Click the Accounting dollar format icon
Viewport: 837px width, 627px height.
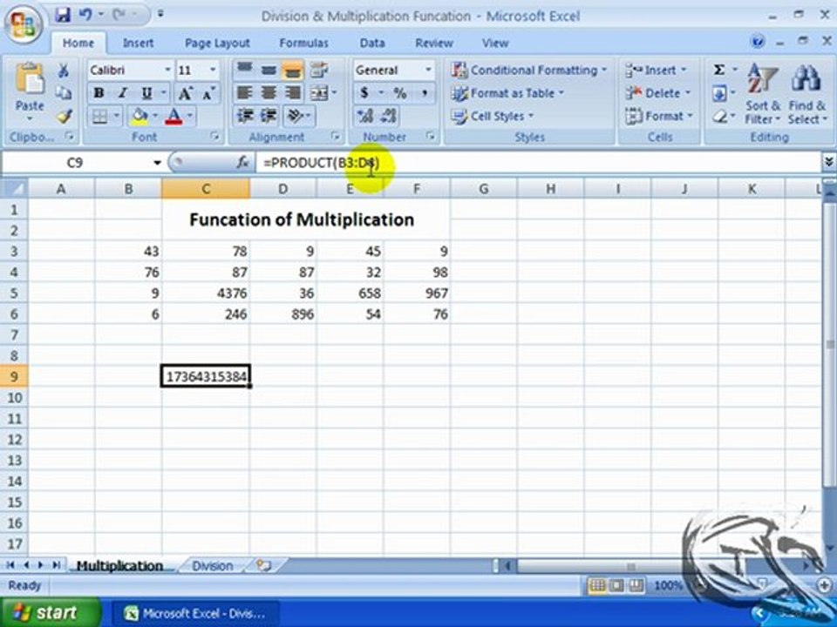[x=364, y=93]
